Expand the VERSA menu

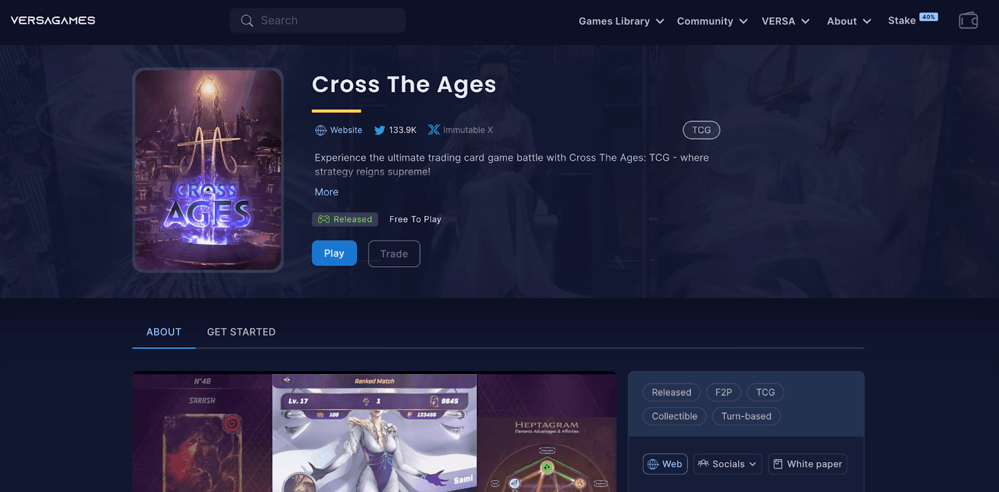tap(785, 21)
